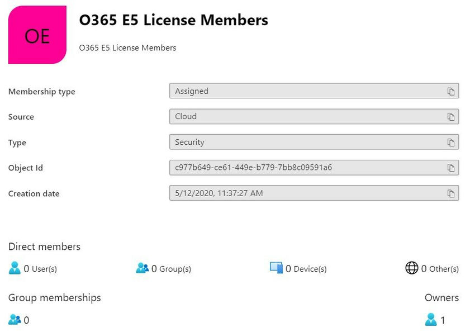This screenshot has height=332, width=475.
Task: Select the Object Id text field
Action: pyautogui.click(x=307, y=168)
